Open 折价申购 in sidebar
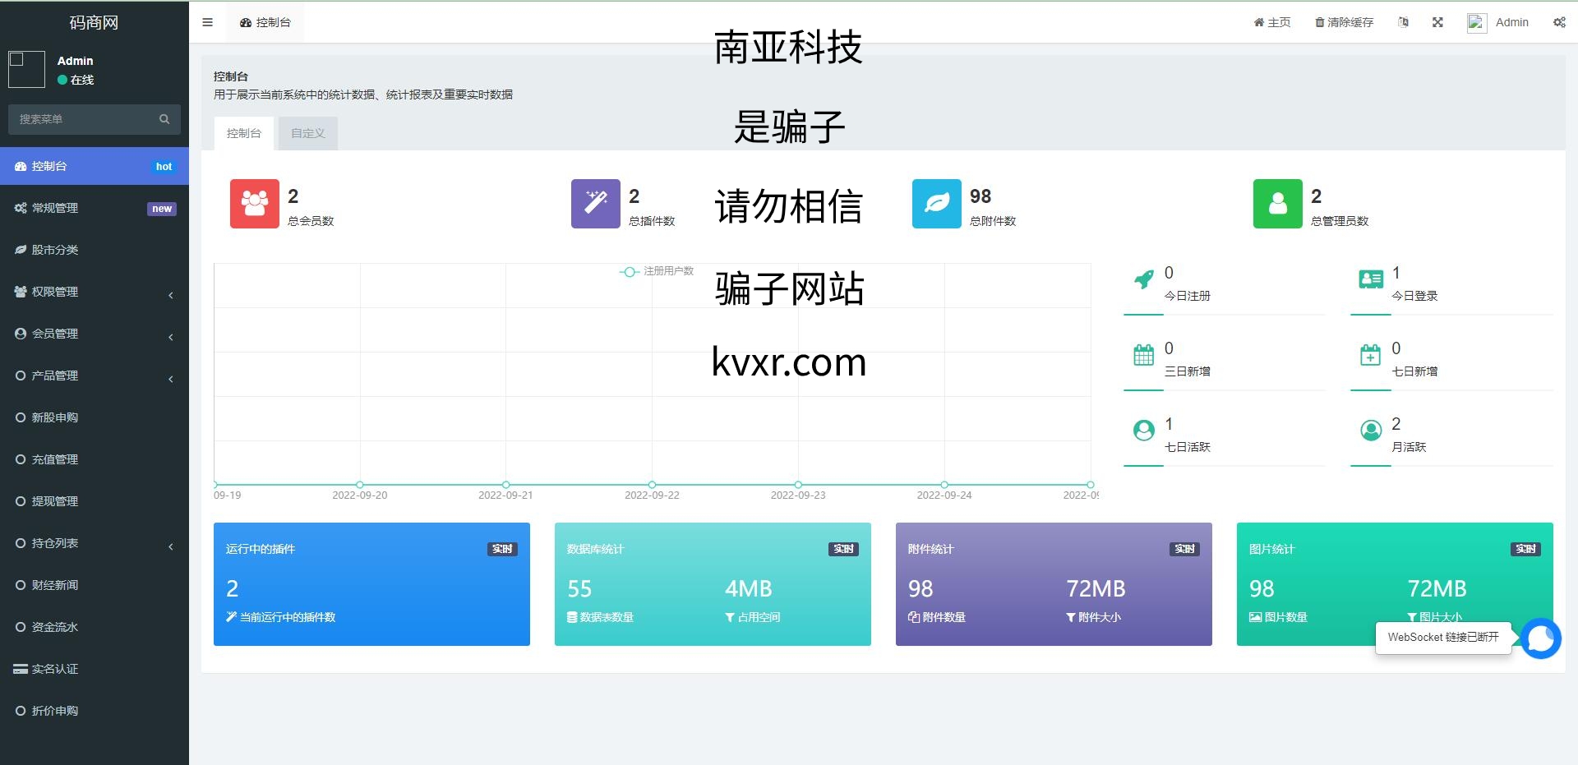The height and width of the screenshot is (765, 1578). click(95, 711)
